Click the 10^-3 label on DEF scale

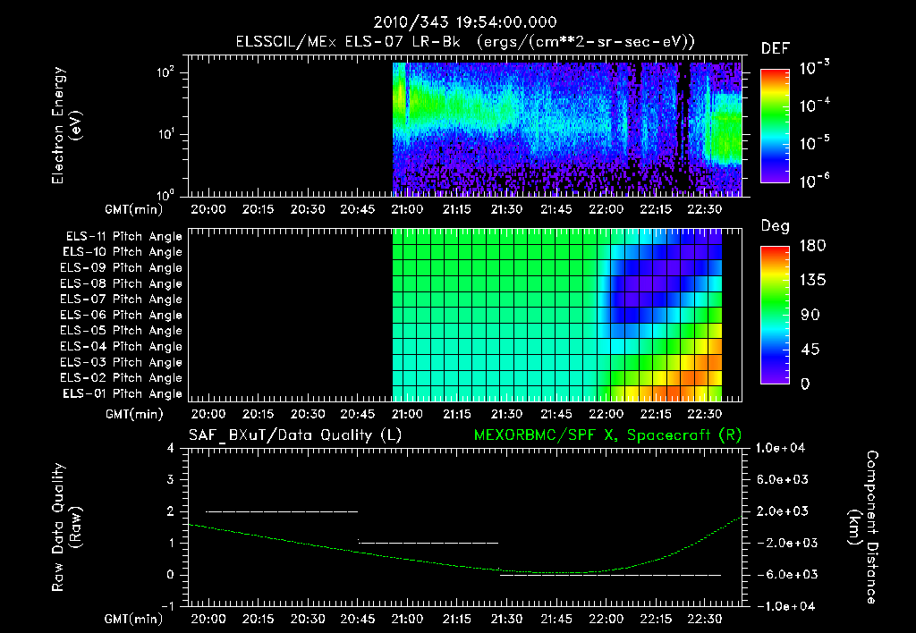(x=814, y=68)
